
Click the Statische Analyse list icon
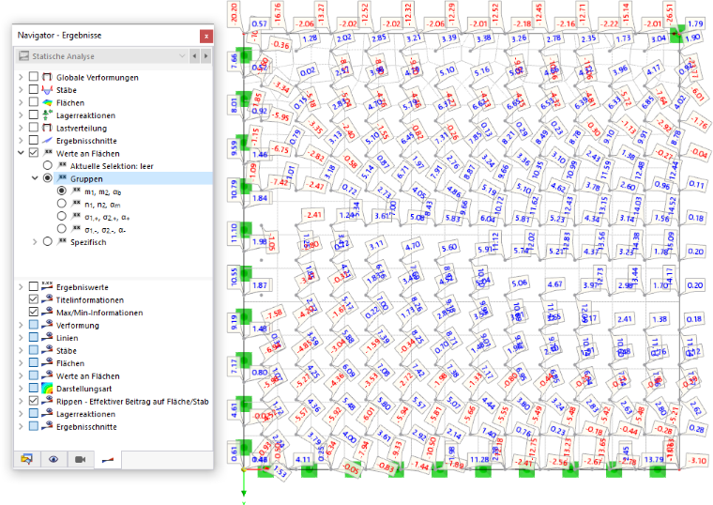[24, 56]
